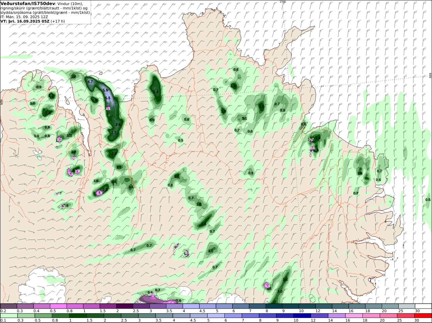Image resolution: width=432 pixels, height=323 pixels.
Task: Click the 1.8 precipitation value on the map
Action: point(233,86)
